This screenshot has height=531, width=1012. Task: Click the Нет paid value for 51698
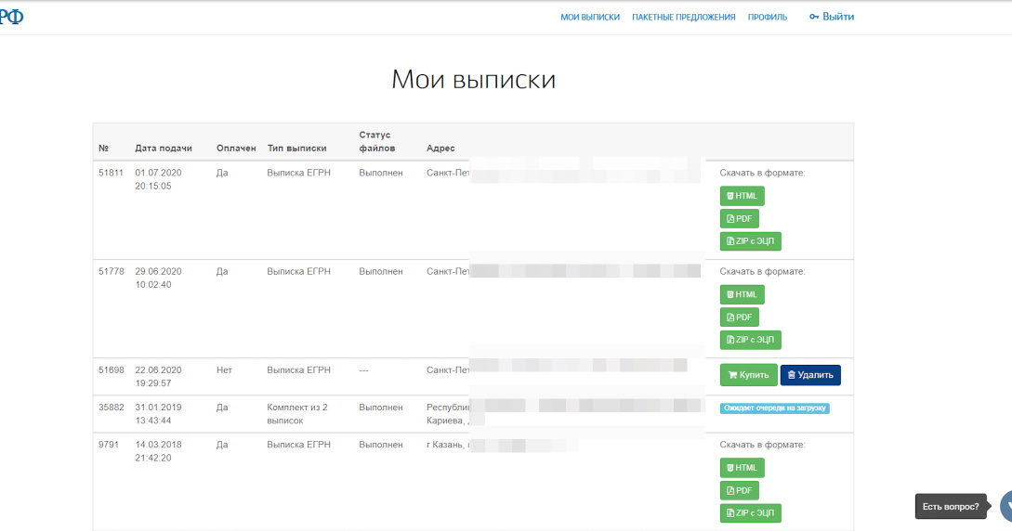(x=224, y=369)
